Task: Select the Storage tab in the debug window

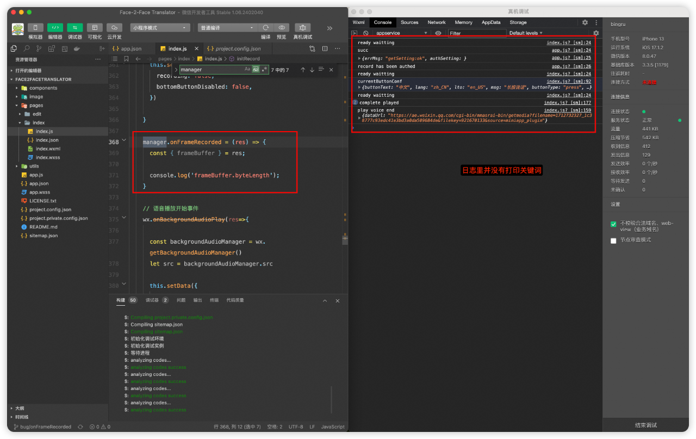Action: click(518, 22)
